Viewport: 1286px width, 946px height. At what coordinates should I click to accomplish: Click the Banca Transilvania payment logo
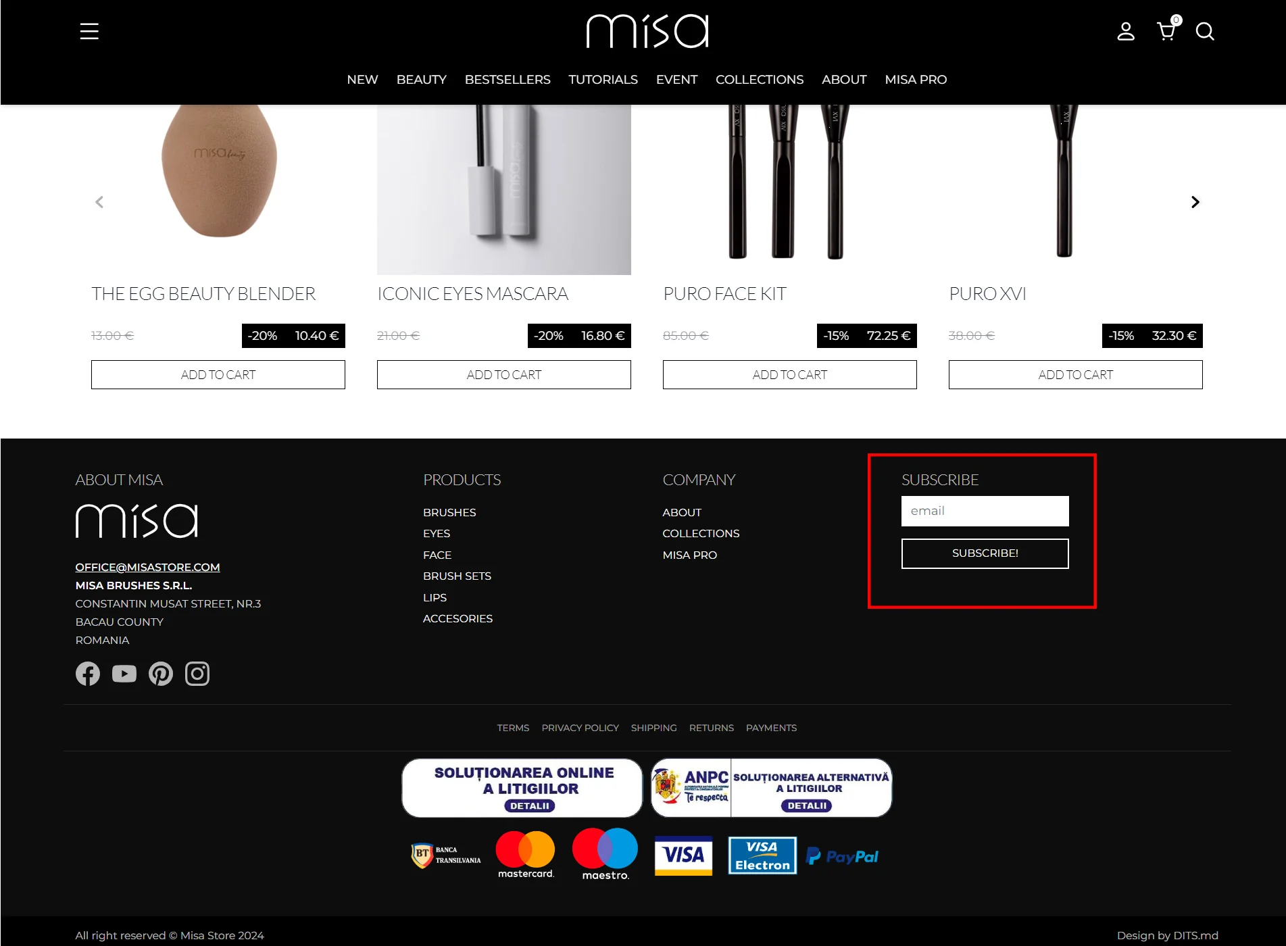[x=446, y=855]
